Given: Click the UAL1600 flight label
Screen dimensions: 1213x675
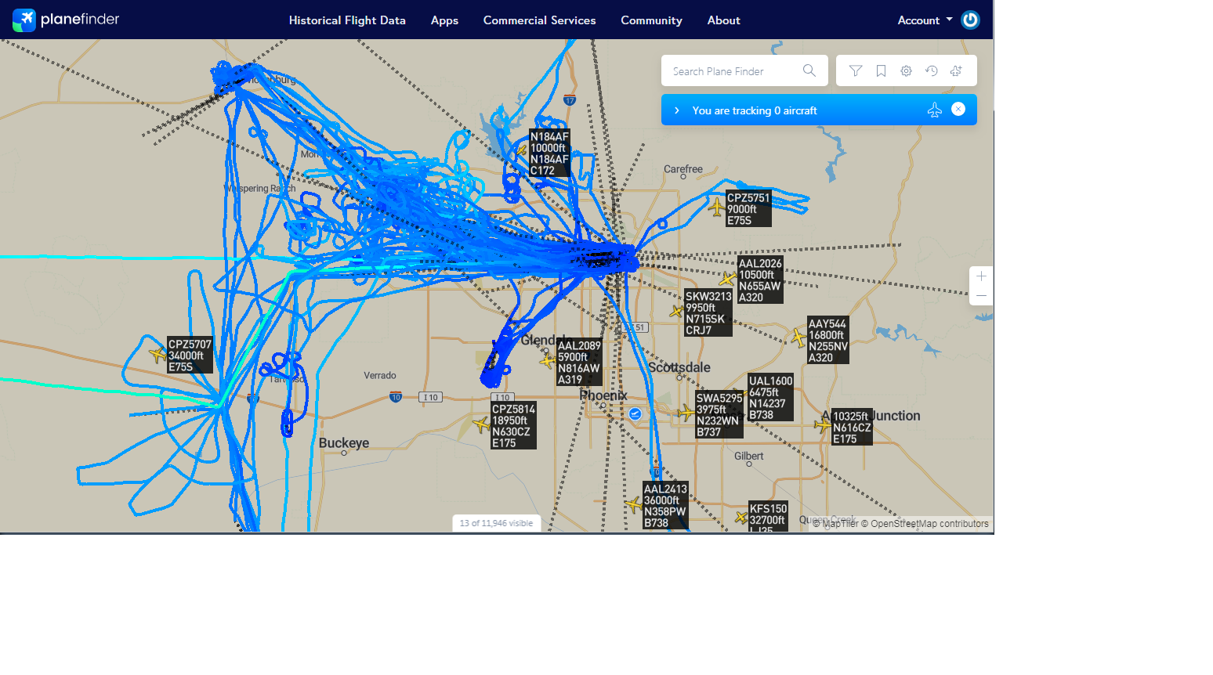Looking at the screenshot, I should 770,398.
